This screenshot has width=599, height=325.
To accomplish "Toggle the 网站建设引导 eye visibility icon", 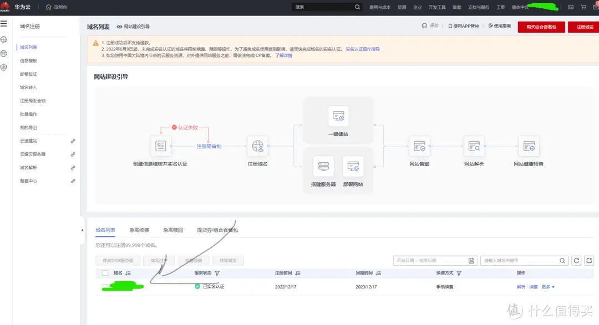I will (119, 27).
